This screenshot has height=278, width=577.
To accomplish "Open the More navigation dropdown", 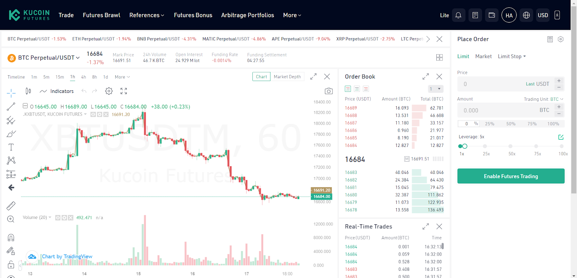I will pyautogui.click(x=292, y=15).
